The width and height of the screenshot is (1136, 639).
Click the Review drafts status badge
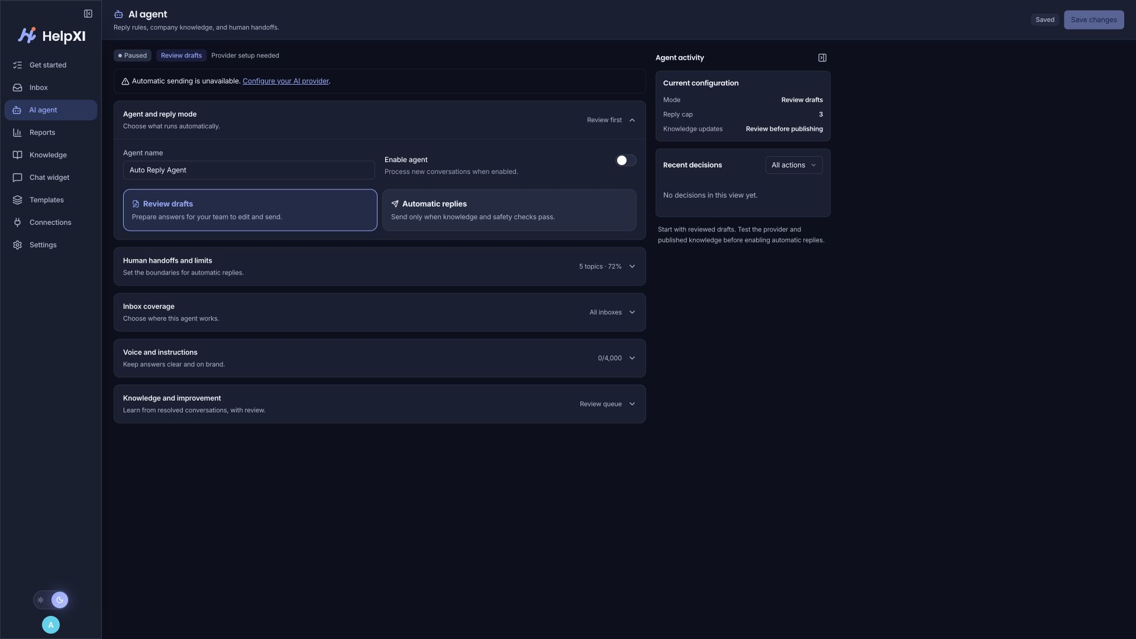pyautogui.click(x=181, y=56)
